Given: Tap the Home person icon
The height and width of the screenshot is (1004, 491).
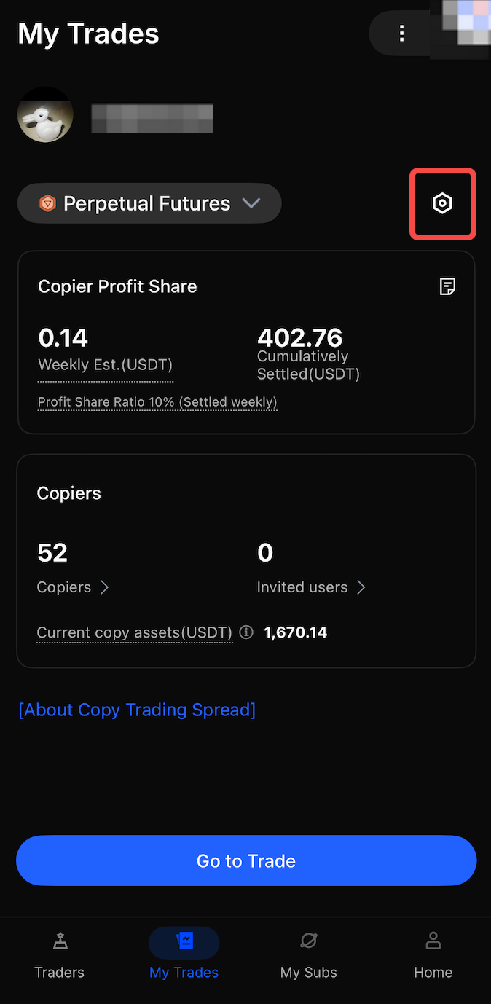Looking at the screenshot, I should tap(433, 941).
